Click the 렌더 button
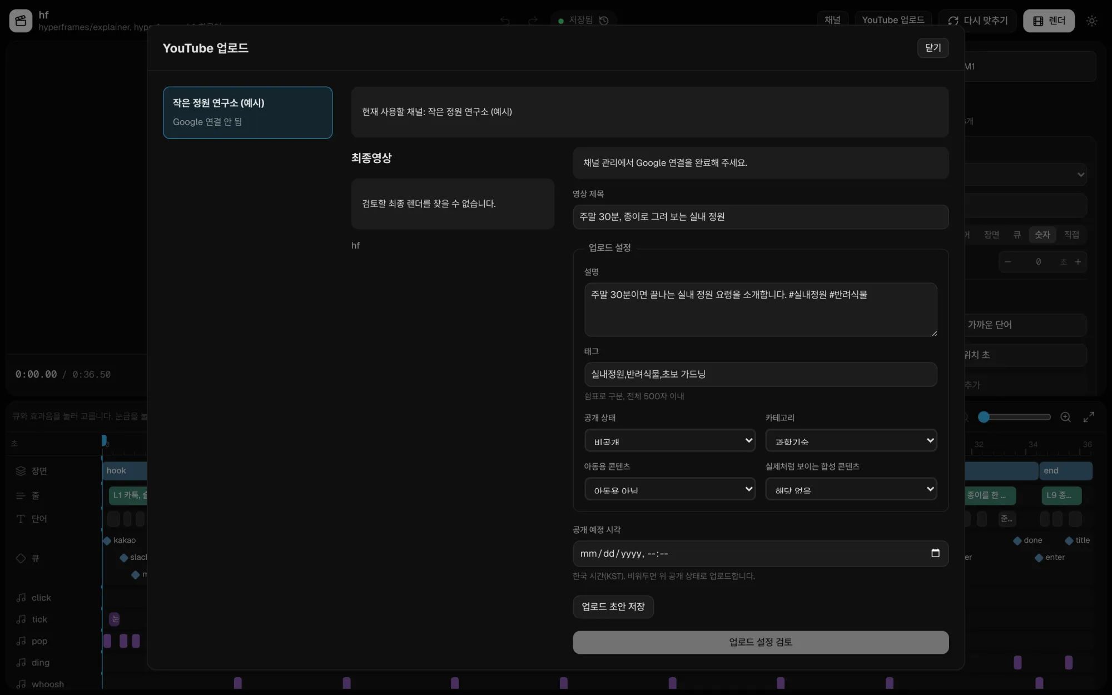1112x695 pixels. tap(1049, 21)
